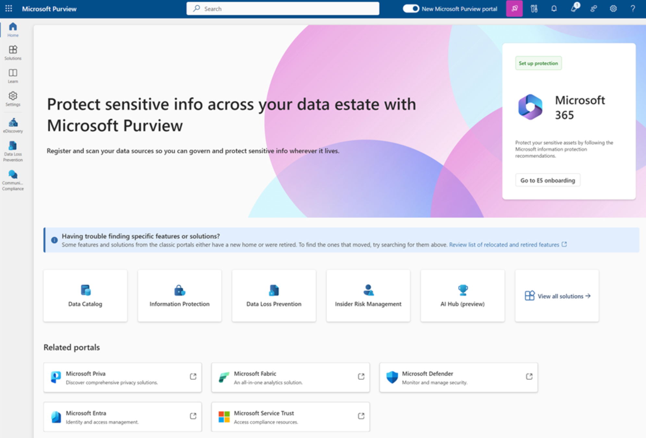Screen dimensions: 646x438
Task: Open Solutions in left sidebar
Action: [13, 53]
